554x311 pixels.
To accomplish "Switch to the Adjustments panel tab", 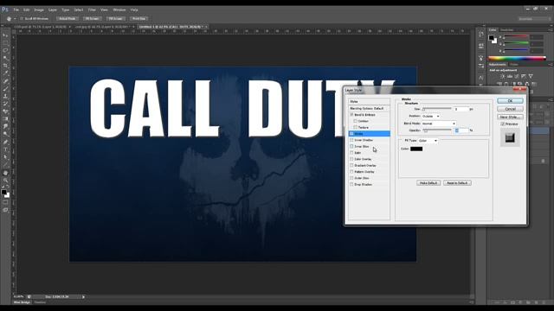I will coord(497,65).
